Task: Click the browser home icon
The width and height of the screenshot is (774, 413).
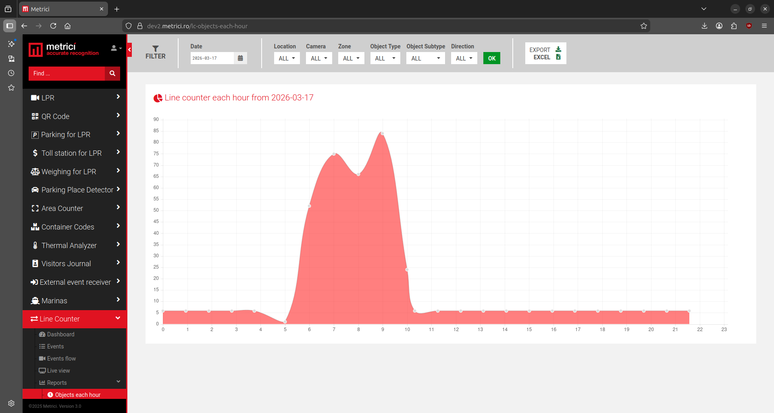Action: (x=68, y=26)
